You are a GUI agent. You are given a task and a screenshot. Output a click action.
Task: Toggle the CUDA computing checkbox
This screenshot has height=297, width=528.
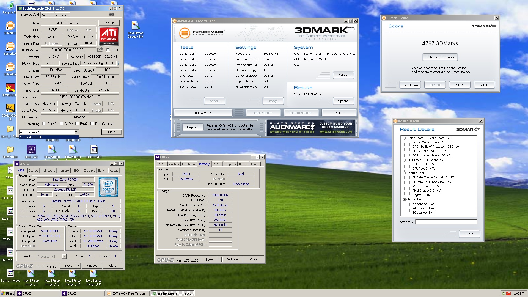(61, 124)
